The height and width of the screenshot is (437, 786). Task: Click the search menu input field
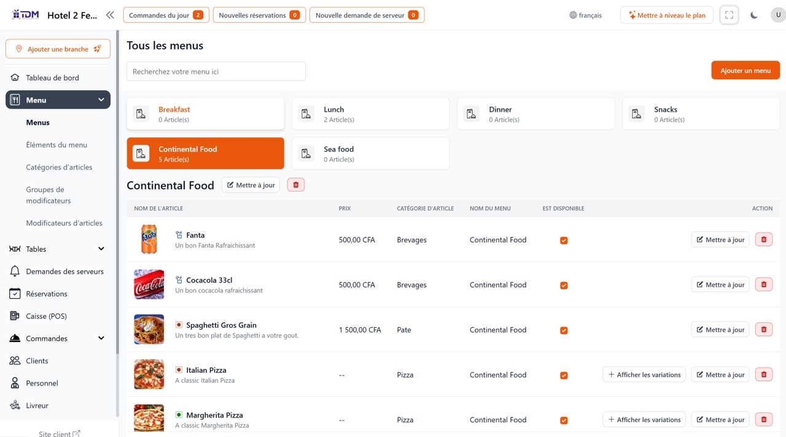point(216,71)
